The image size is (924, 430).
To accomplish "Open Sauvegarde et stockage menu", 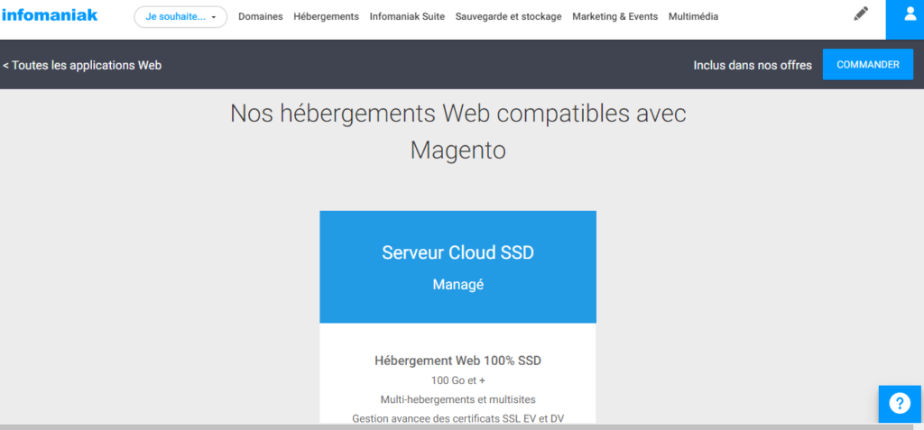I will [x=509, y=17].
